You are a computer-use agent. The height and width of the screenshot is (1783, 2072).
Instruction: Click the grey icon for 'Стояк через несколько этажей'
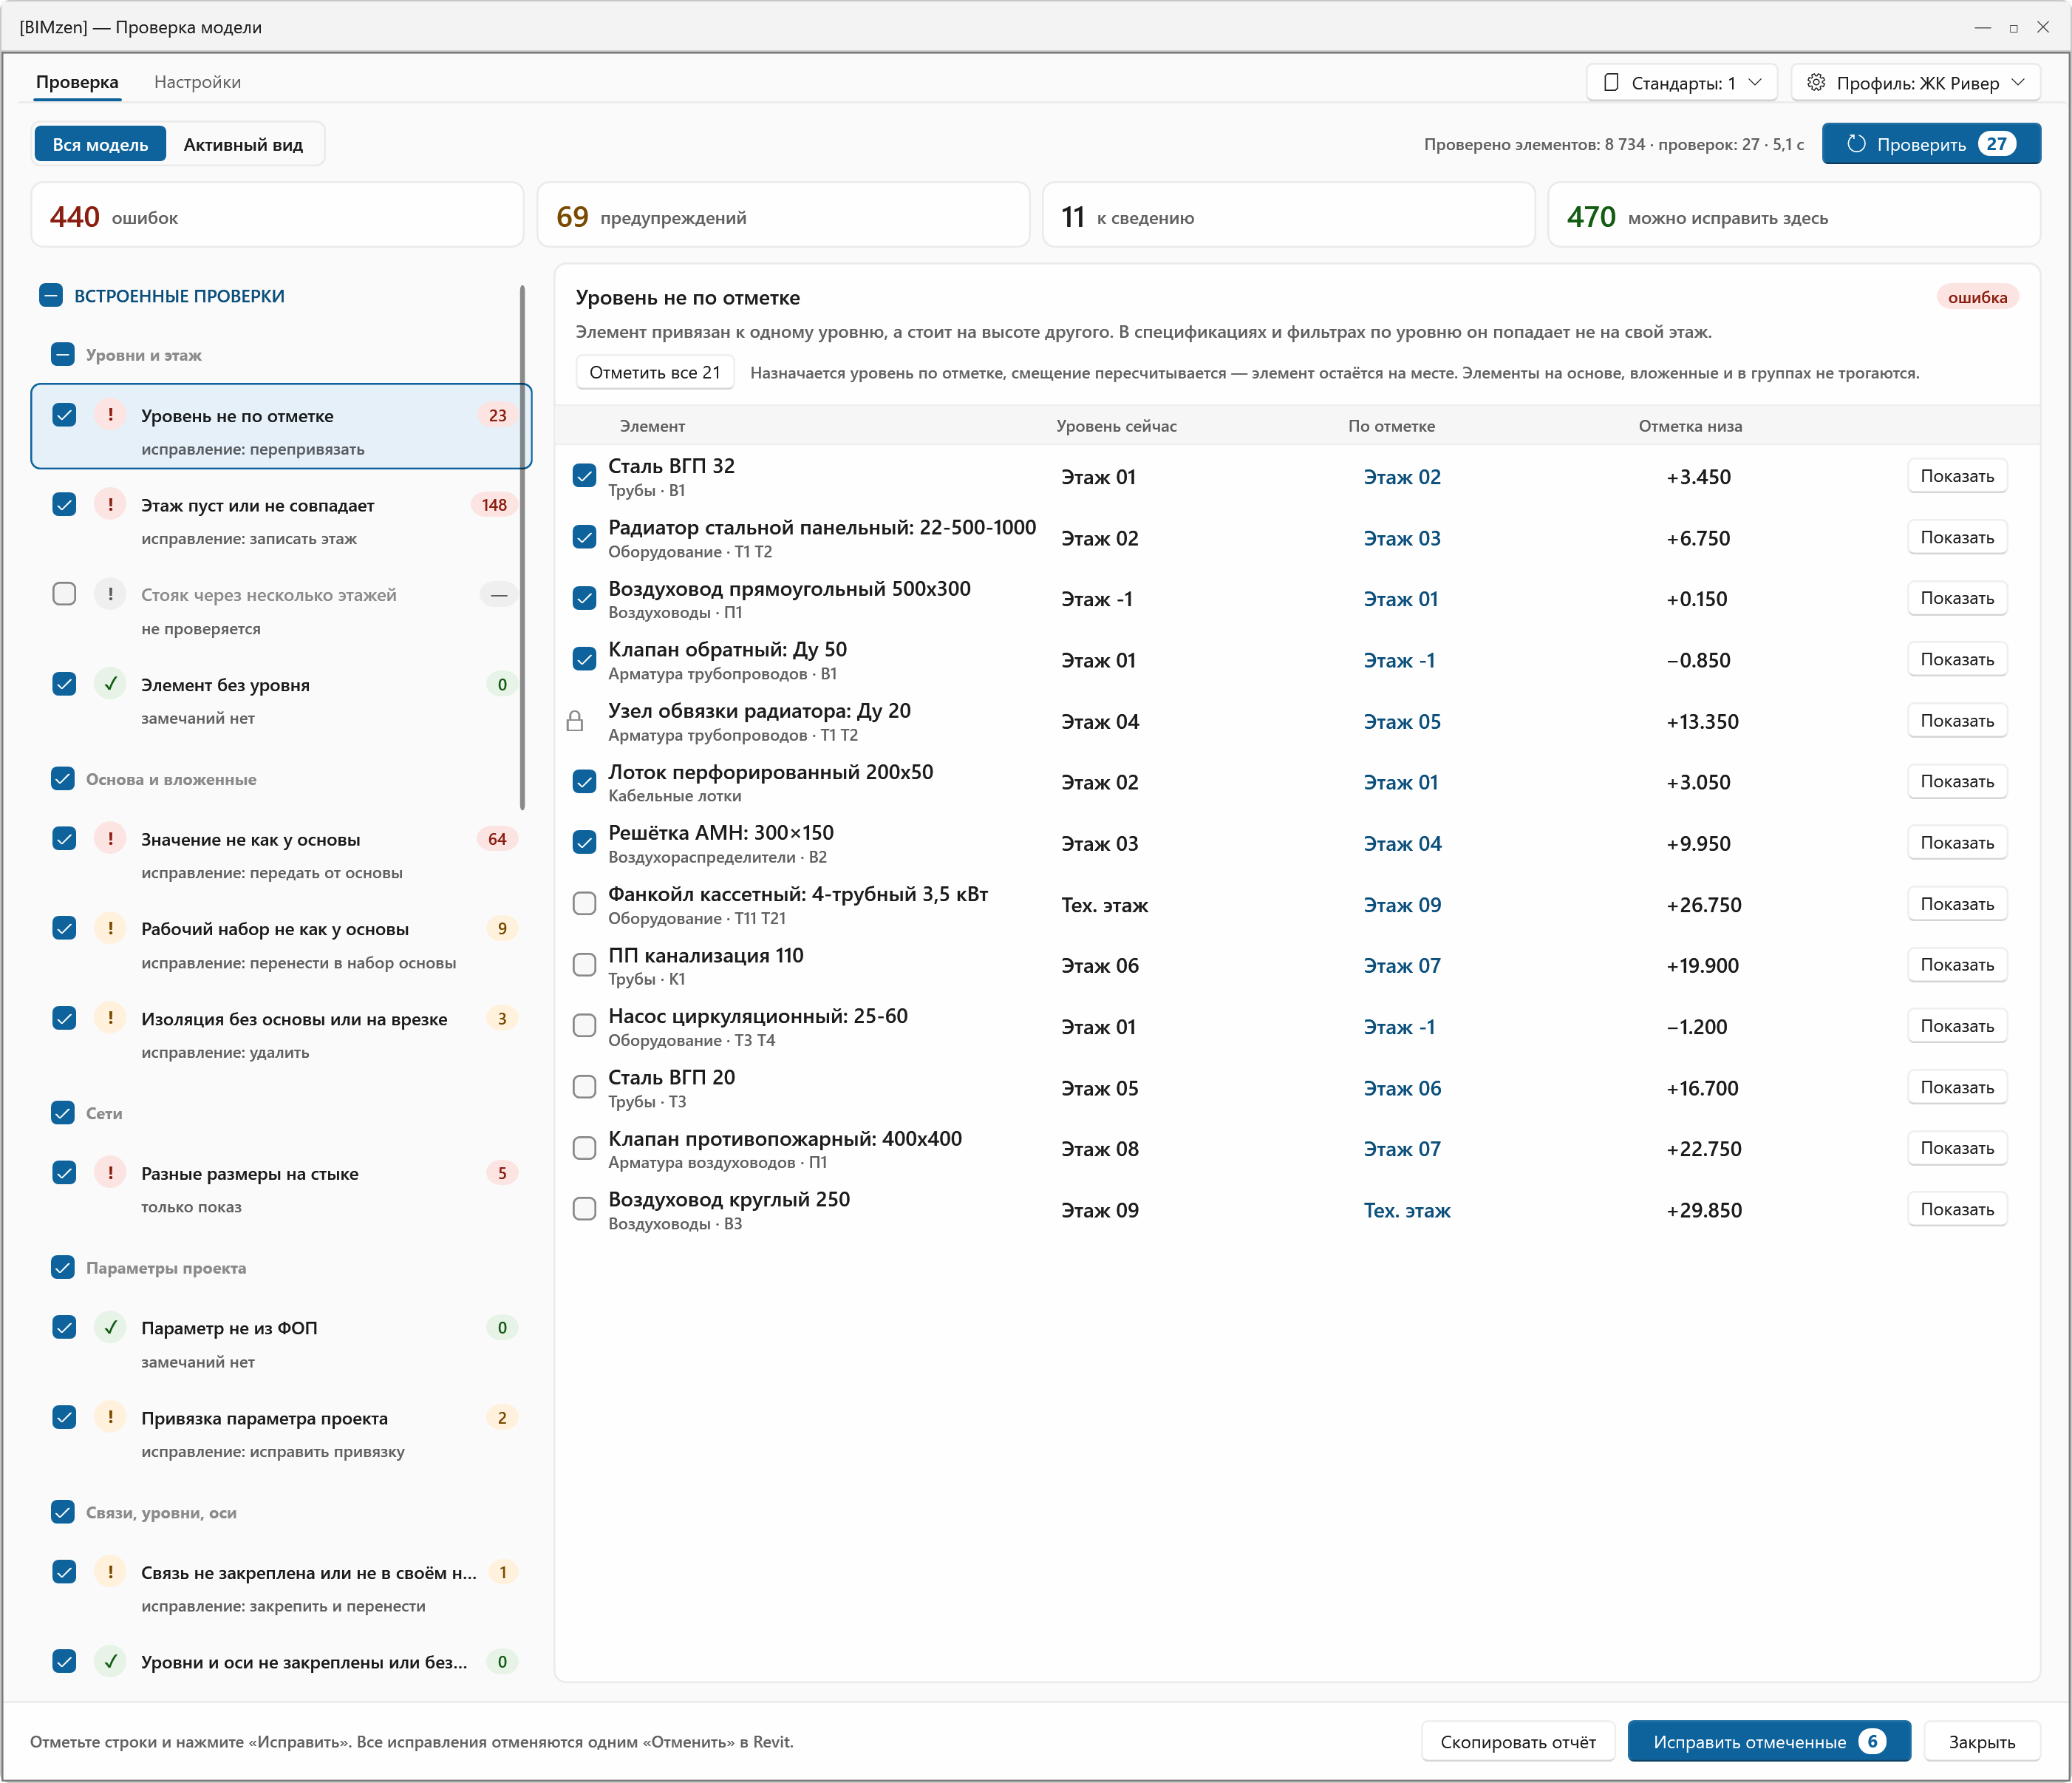click(110, 594)
